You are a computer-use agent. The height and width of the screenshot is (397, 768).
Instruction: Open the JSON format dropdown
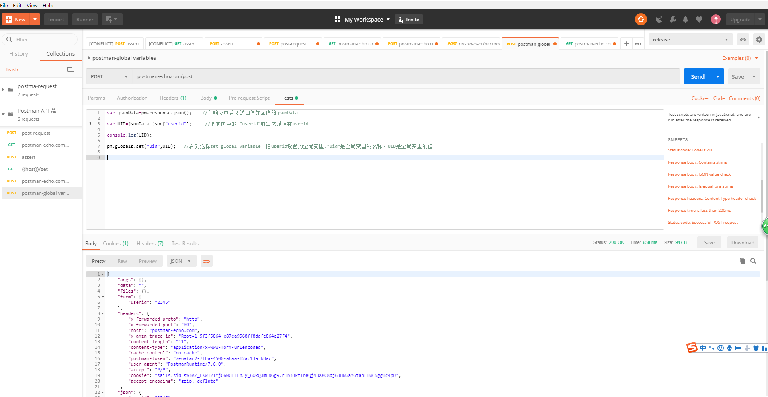[x=181, y=261]
